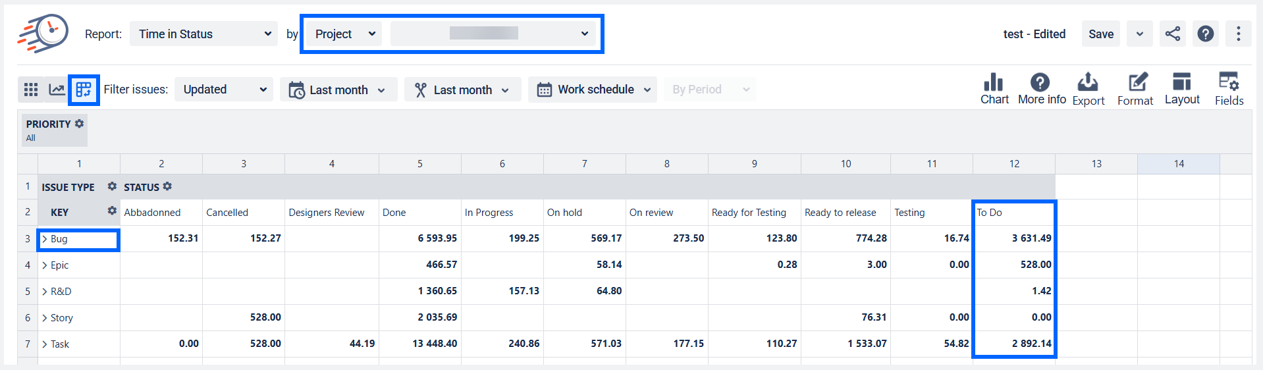
Task: Open the Layout options
Action: coord(1182,89)
